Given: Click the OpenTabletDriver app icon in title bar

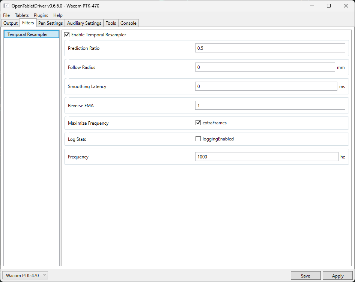Looking at the screenshot, I should (x=6, y=6).
